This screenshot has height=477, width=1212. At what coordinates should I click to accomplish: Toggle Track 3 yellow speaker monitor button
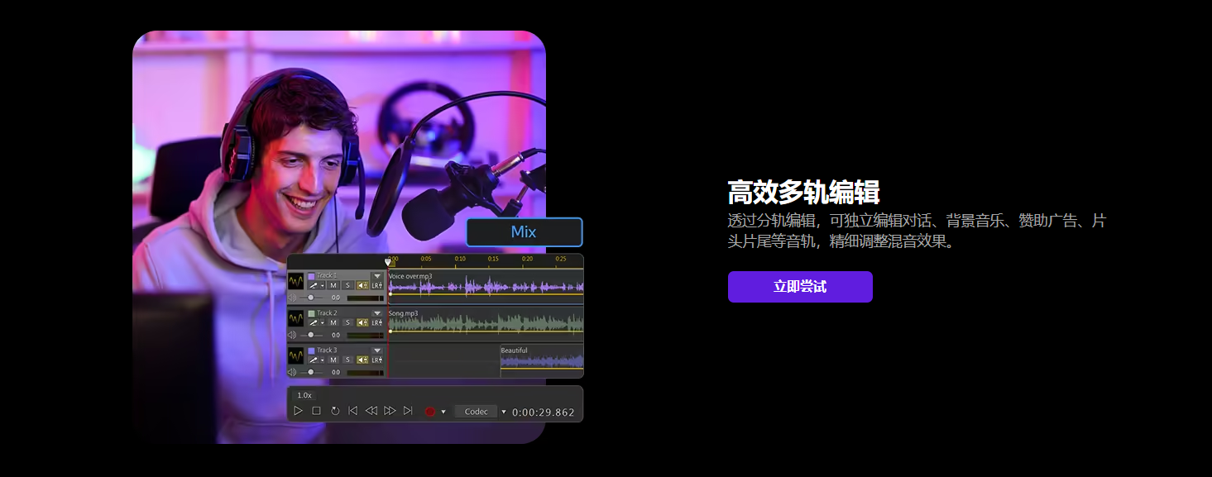[x=362, y=360]
